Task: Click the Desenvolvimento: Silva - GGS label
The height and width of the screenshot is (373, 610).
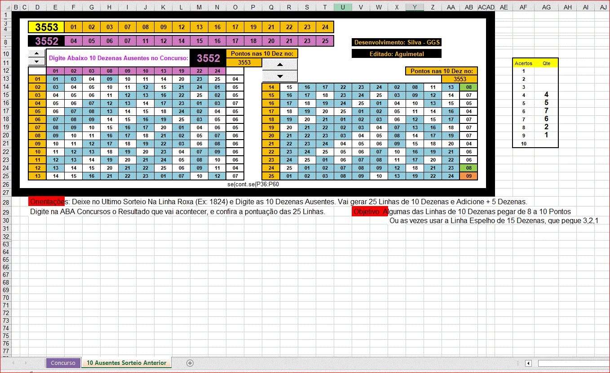Action: pyautogui.click(x=397, y=43)
